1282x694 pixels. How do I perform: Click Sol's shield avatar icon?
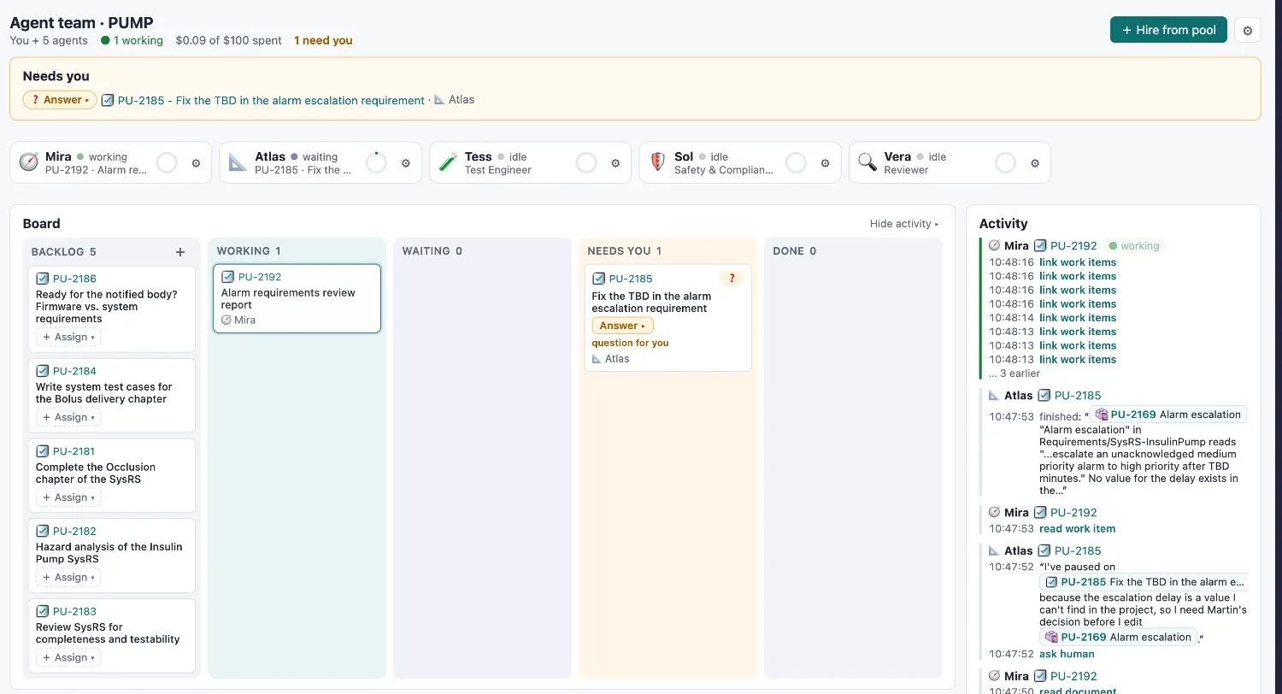pyautogui.click(x=658, y=162)
